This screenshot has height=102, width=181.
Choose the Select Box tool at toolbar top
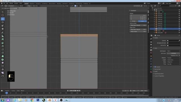(3, 12)
